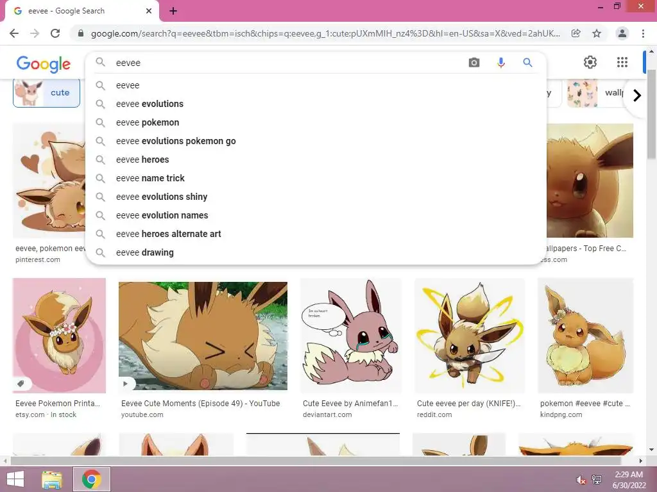Open Google quick settings gear
The height and width of the screenshot is (492, 657).
tap(590, 62)
